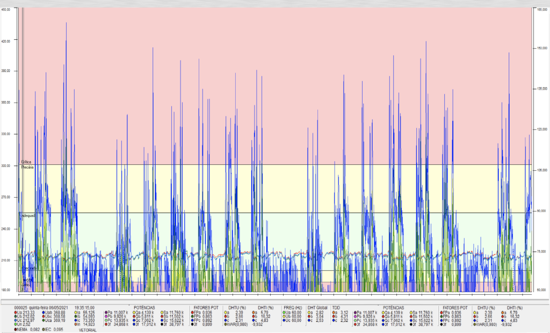Toggle the Un 2,52 neutral voltage series
Image resolution: width=550 pixels, height=333 pixels.
(x=16, y=325)
